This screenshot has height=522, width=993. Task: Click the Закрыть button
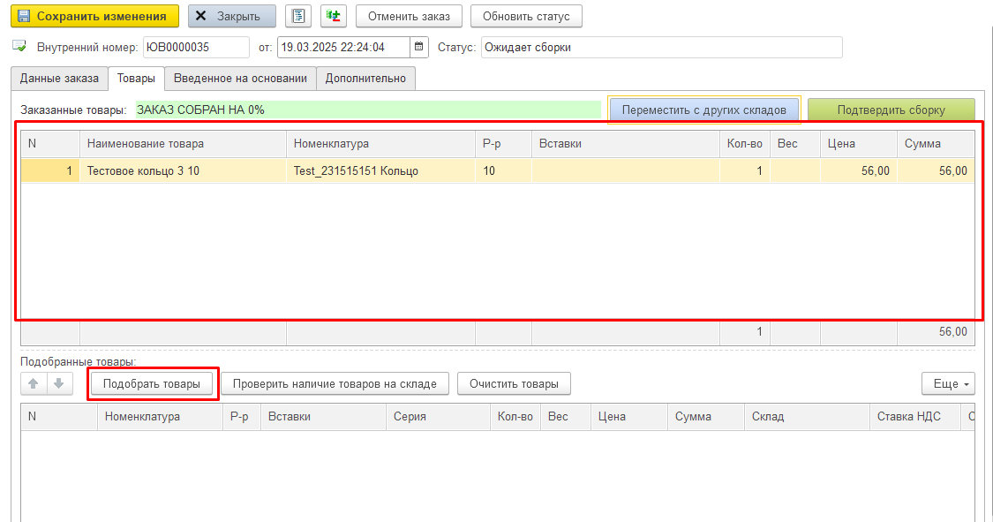[x=232, y=16]
